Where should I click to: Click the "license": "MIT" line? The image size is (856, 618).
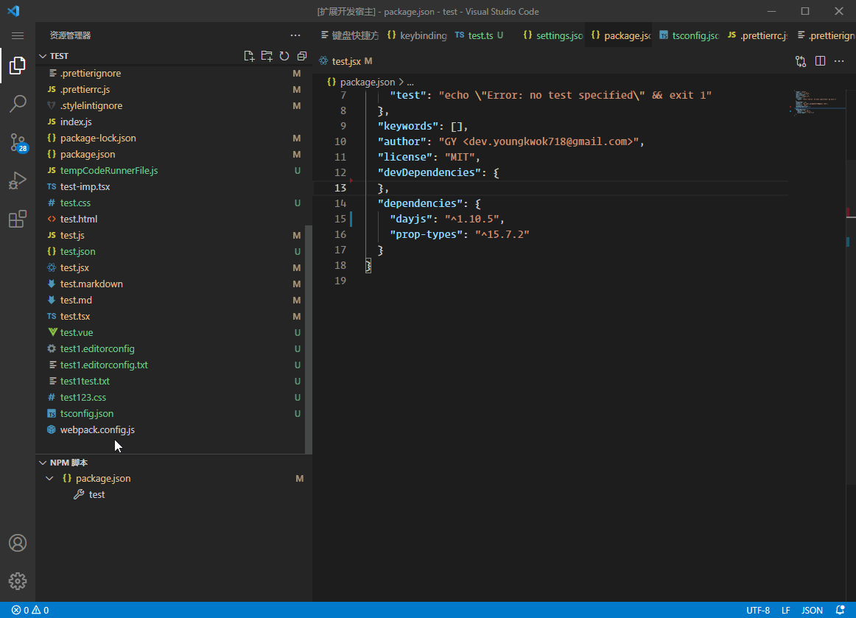[429, 157]
